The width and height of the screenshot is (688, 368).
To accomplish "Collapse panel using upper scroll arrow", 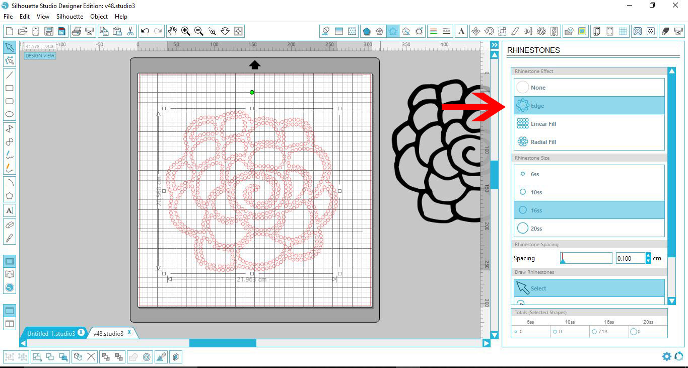I will pos(672,70).
